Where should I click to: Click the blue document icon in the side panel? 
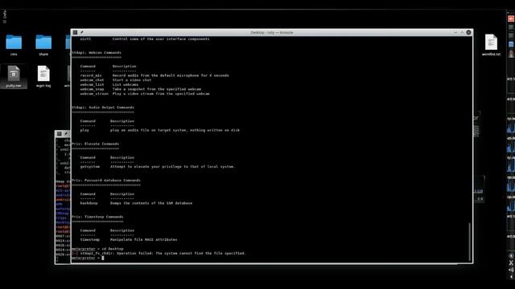coord(511,44)
